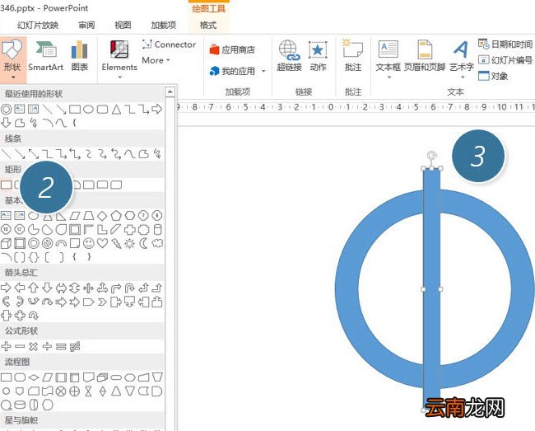Viewport: 535px width, 431px height.
Task: Select the Moon shape
Action: (x=144, y=243)
